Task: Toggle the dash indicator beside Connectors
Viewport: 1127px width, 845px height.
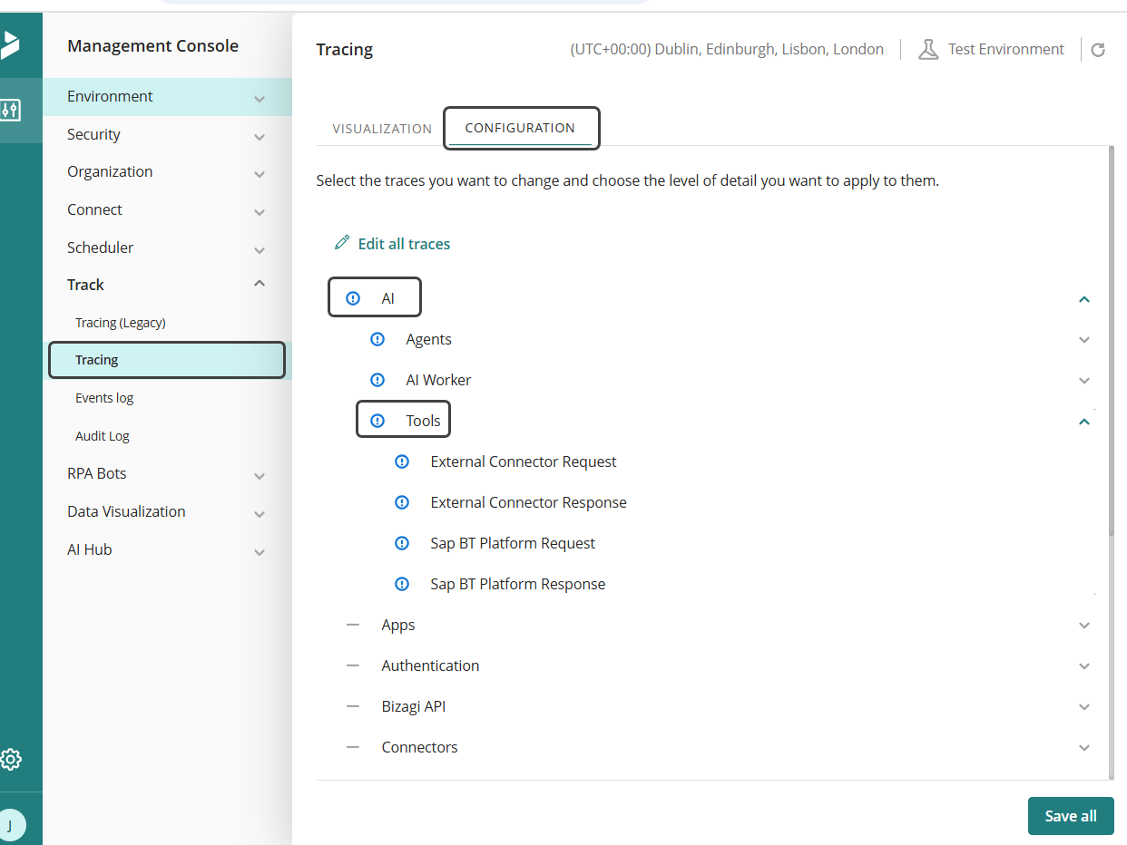Action: pyautogui.click(x=353, y=747)
